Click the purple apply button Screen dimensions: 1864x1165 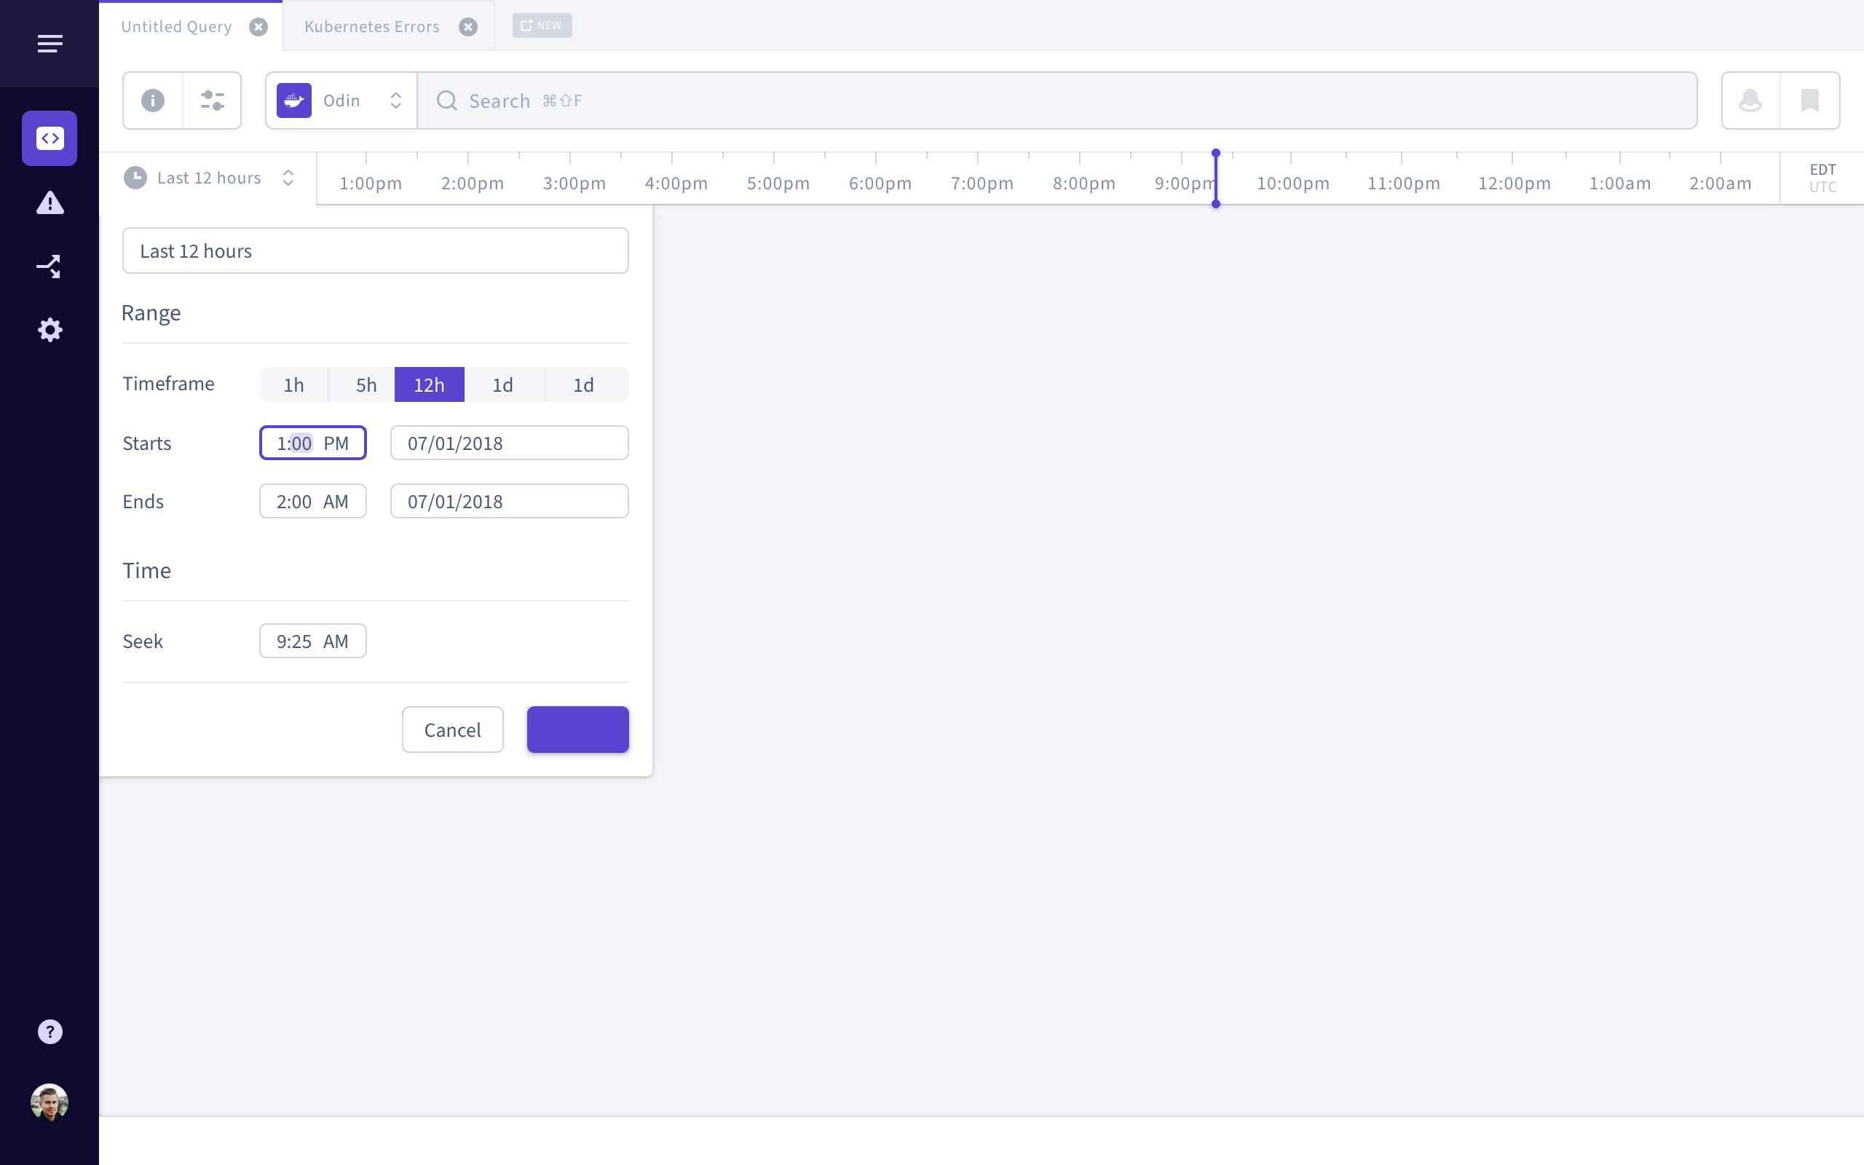pos(577,730)
